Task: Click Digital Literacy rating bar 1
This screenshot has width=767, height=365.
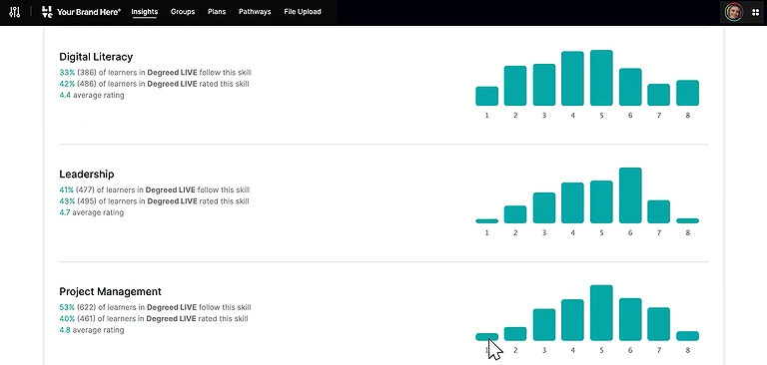Action: [x=486, y=97]
